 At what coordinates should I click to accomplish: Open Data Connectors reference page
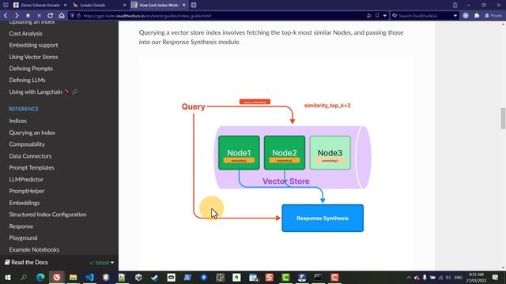pos(30,156)
